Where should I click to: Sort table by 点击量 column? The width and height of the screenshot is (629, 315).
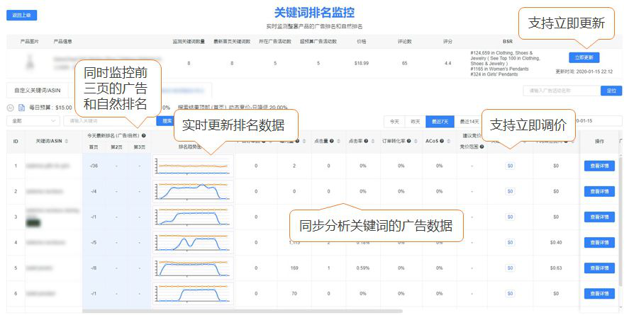coord(338,141)
